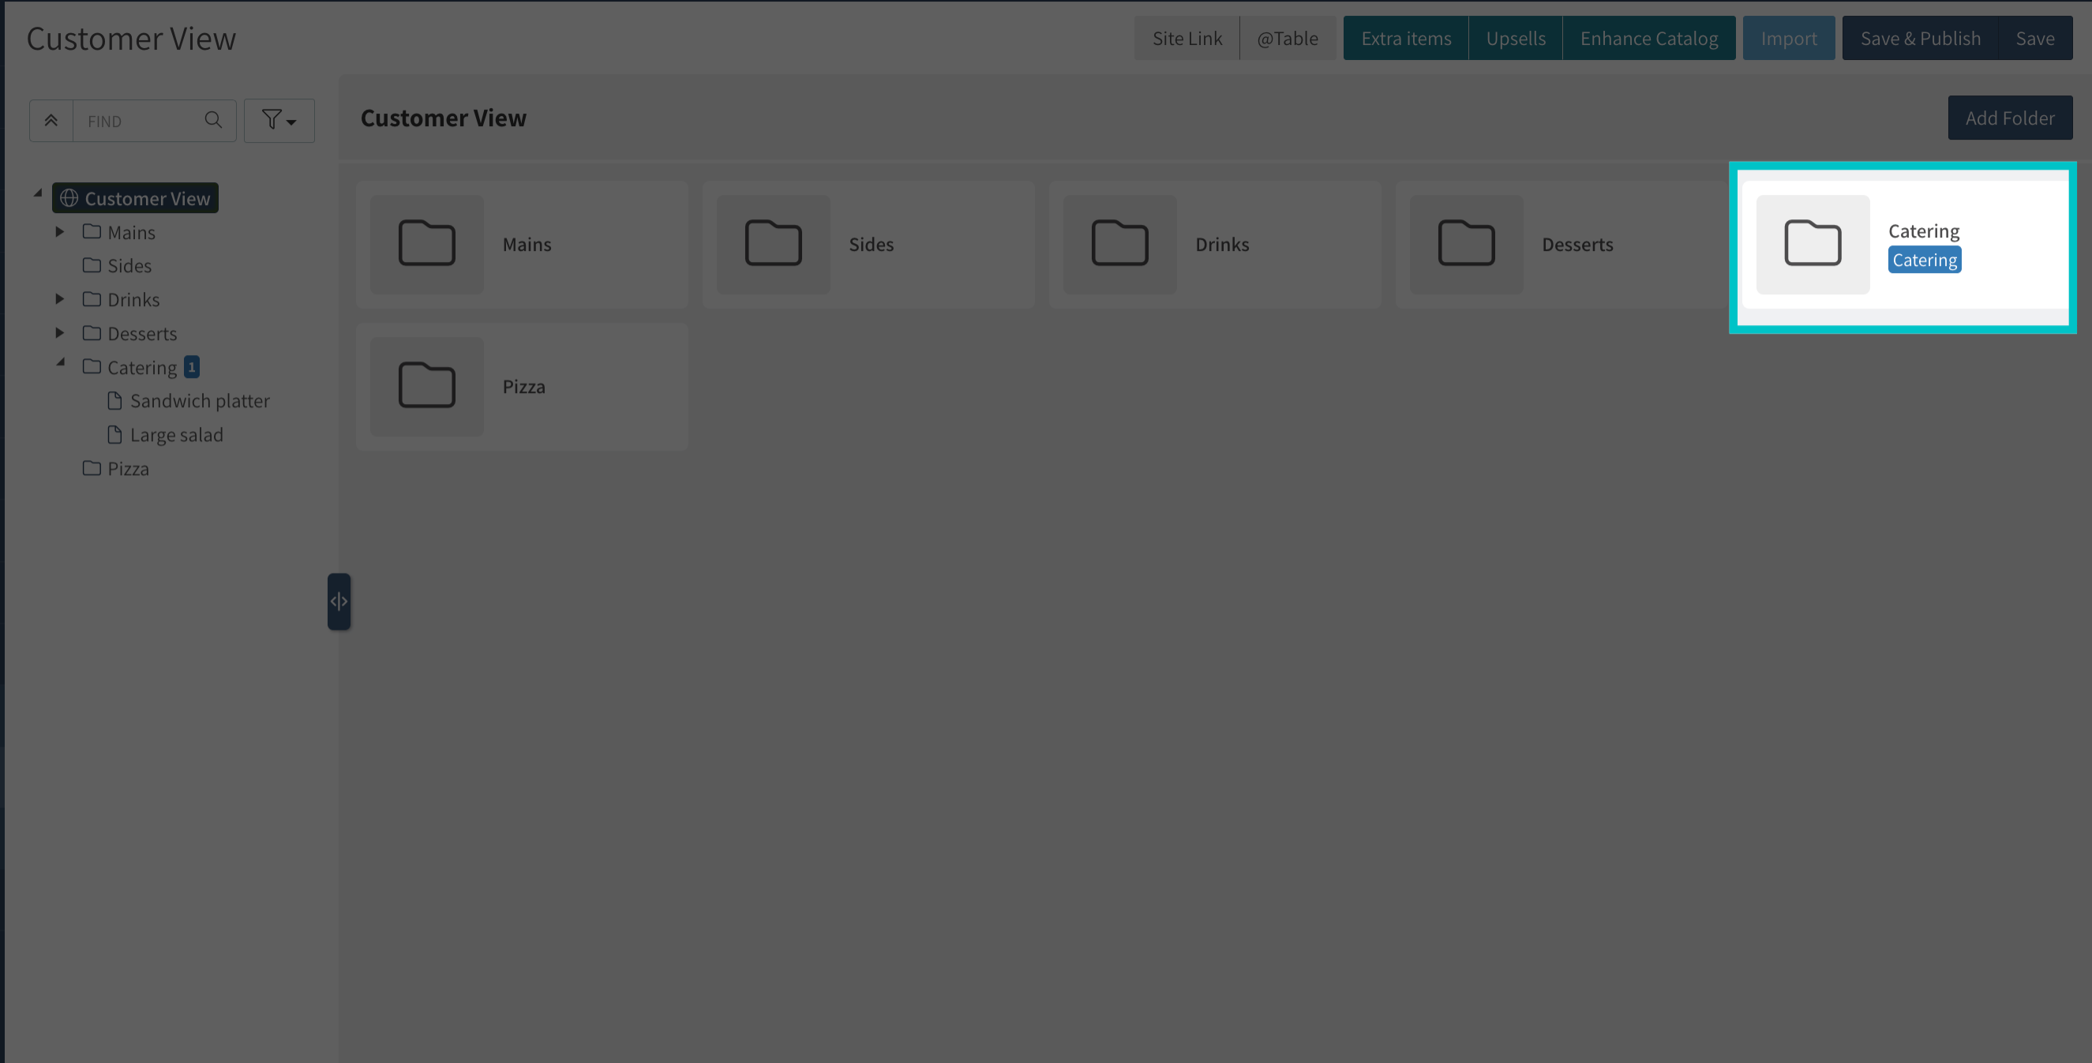Click the search magnifier icon in FIND box
This screenshot has width=2092, height=1063.
214,120
